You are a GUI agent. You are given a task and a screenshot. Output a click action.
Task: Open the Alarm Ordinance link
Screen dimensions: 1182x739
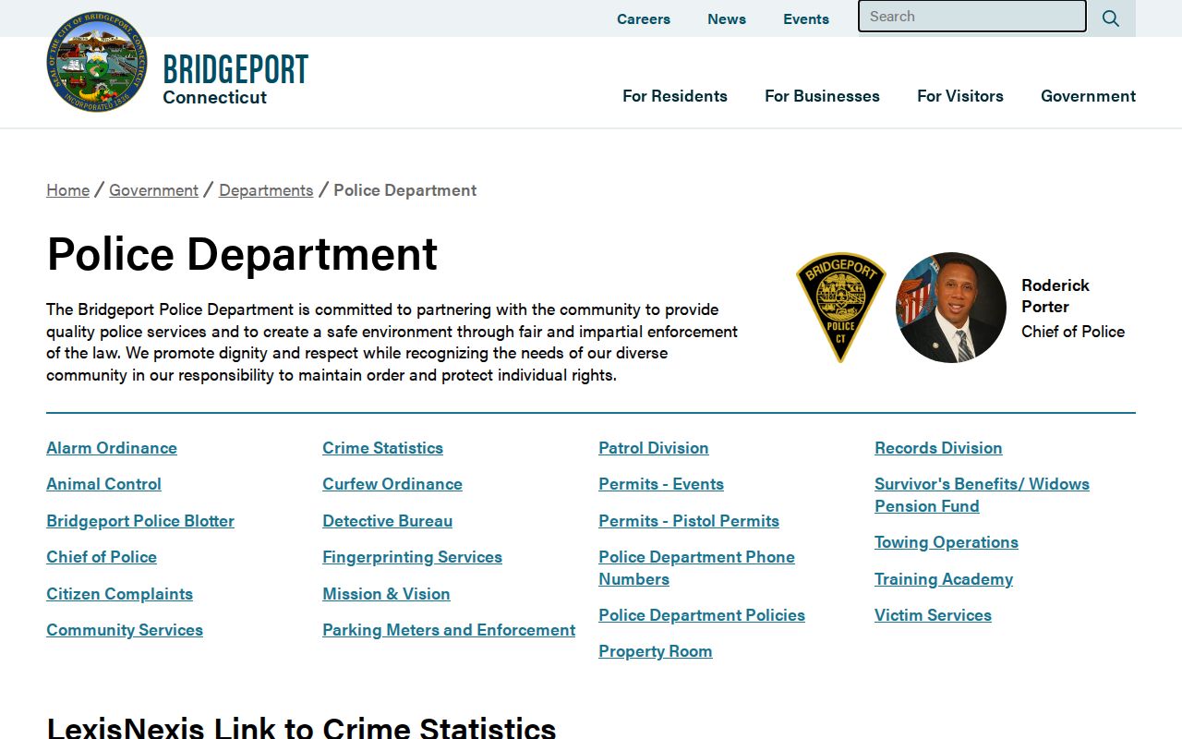click(x=112, y=448)
